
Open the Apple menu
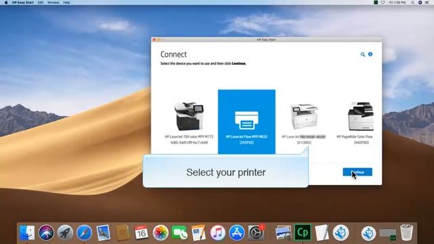coord(6,3)
